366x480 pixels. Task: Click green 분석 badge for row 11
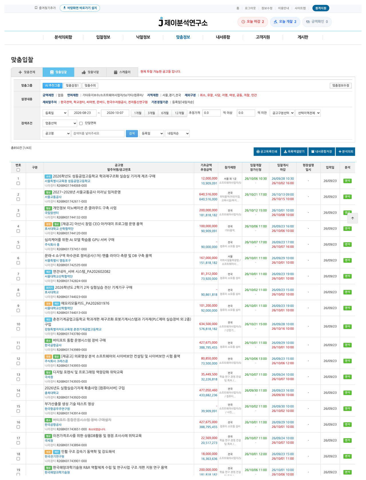point(347,345)
